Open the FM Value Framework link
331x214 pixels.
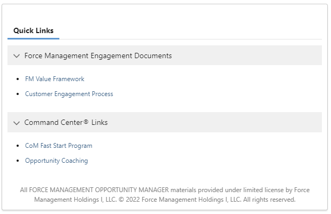click(55, 79)
